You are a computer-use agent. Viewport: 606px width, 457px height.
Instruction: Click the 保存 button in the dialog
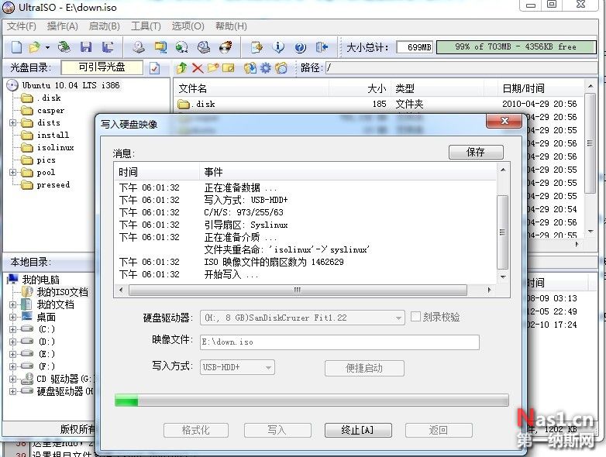coord(476,152)
